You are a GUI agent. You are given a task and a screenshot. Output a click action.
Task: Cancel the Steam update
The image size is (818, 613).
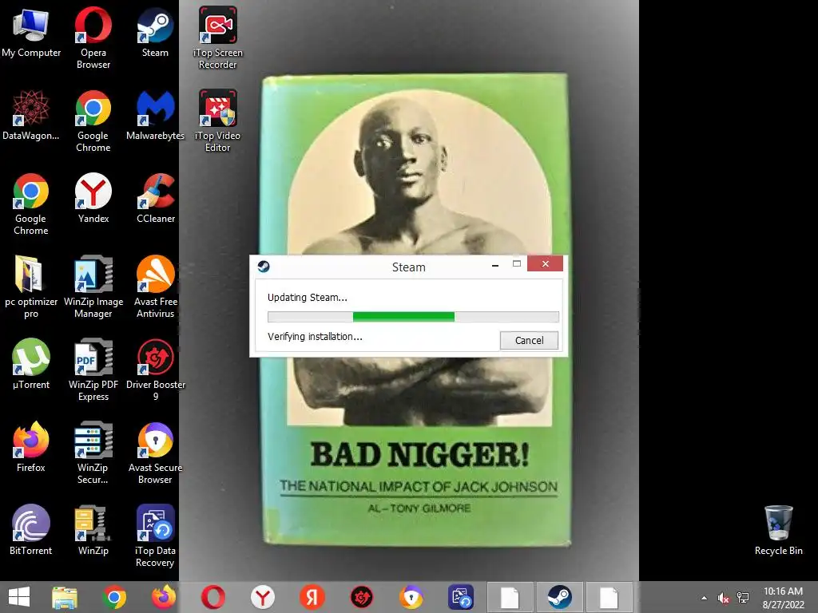click(x=529, y=340)
